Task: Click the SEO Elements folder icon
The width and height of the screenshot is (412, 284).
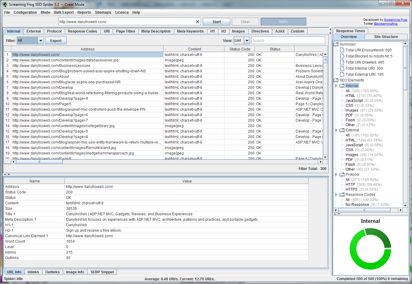Action: pyautogui.click(x=336, y=80)
